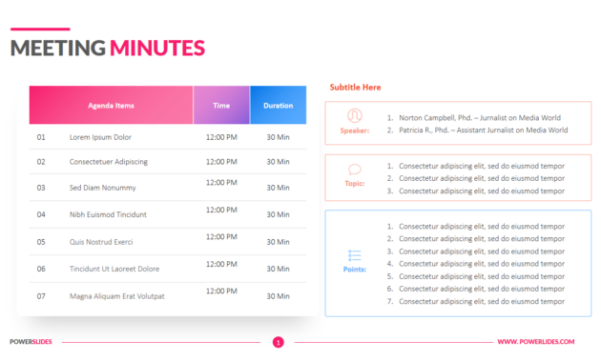Click the 30 Min duration for Magna Aliquam Erat

point(279,296)
